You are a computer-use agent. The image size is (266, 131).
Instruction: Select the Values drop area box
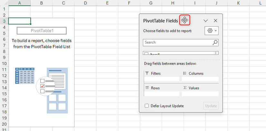click(200, 94)
